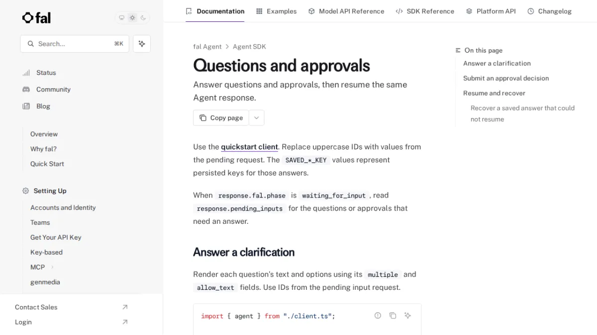Click the Community Discord icon
The width and height of the screenshot is (597, 335).
coord(26,89)
